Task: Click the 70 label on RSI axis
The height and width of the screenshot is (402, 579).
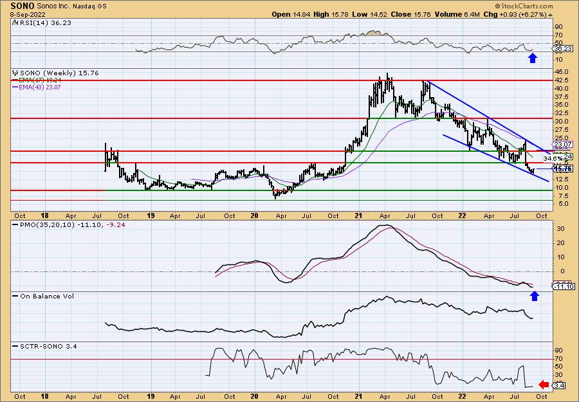Action: [559, 35]
